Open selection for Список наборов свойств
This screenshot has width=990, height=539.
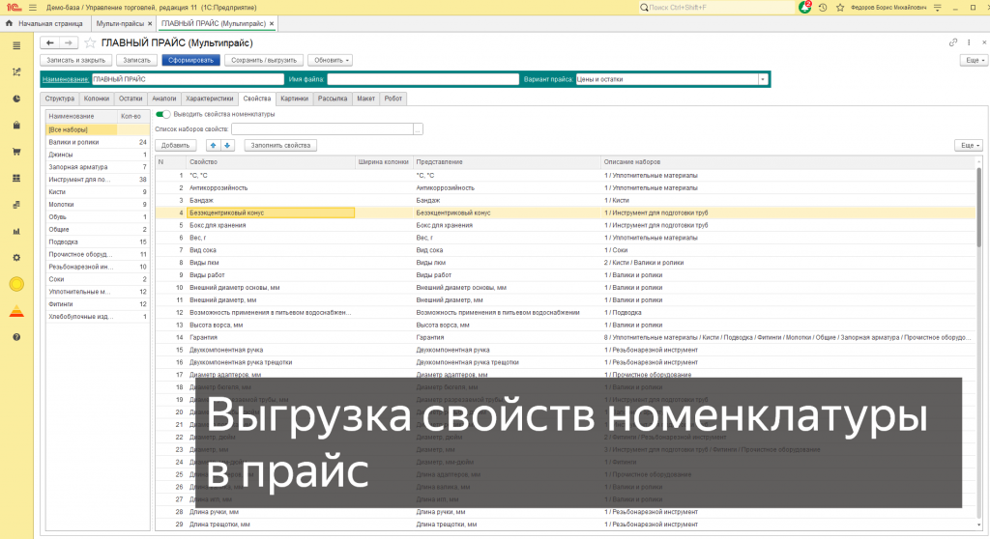pos(418,128)
